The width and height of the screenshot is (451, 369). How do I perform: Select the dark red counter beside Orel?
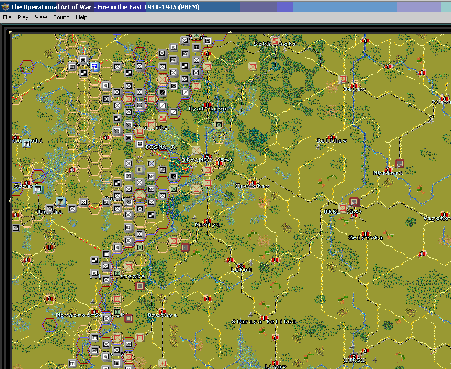coord(354,202)
